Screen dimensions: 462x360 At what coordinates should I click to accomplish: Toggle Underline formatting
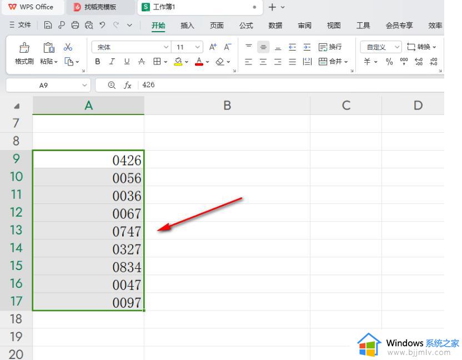pyautogui.click(x=127, y=62)
